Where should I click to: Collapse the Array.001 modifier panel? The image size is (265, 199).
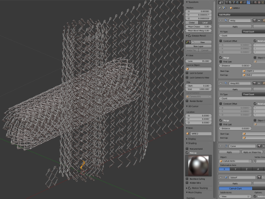[x=221, y=83]
